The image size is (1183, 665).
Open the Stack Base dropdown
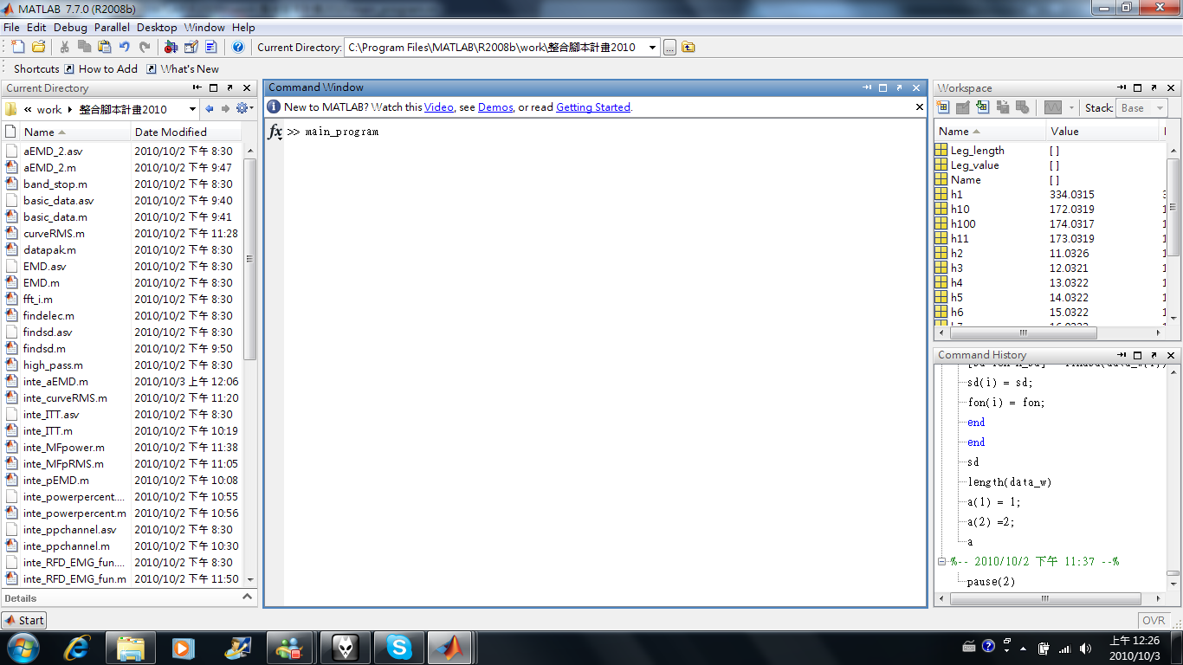[1141, 108]
